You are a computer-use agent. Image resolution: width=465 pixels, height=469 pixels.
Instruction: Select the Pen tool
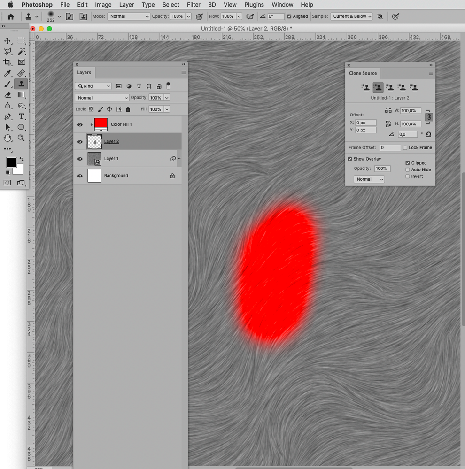[8, 116]
